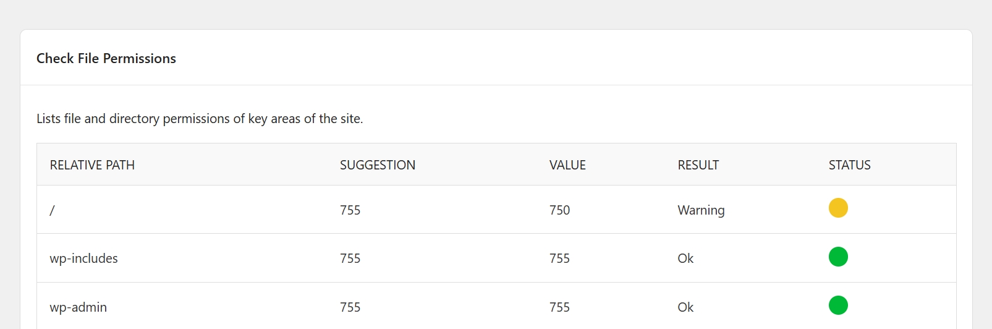Click the green status dot for wp-includes

tap(838, 257)
